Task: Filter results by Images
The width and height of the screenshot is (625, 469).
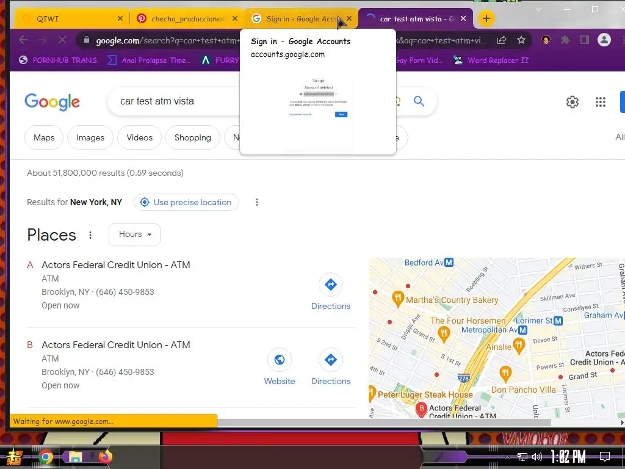Action: (x=90, y=137)
